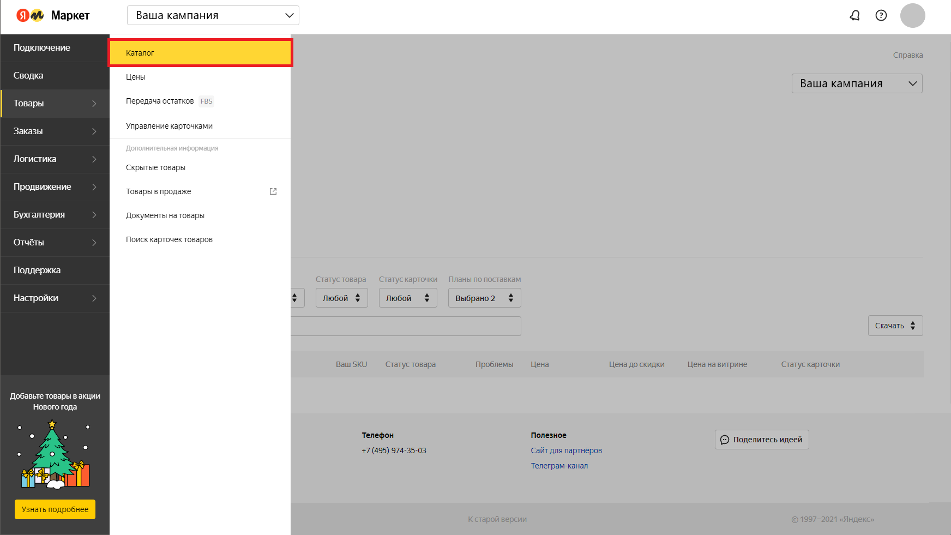Open Цены in the submenu
951x535 pixels.
[136, 77]
